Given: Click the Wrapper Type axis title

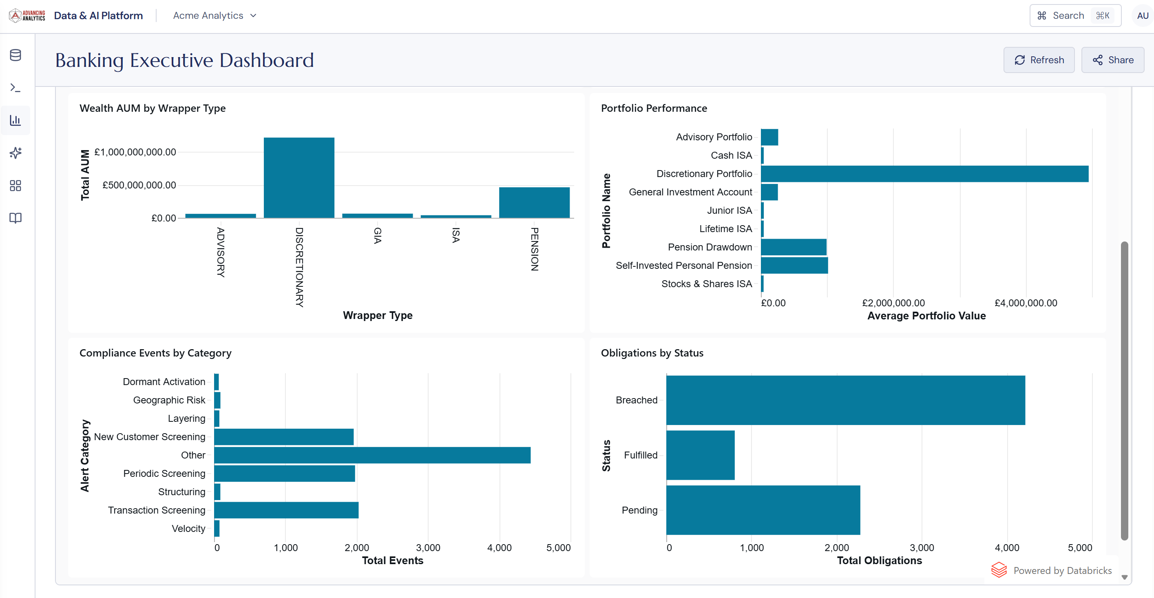Looking at the screenshot, I should [378, 315].
